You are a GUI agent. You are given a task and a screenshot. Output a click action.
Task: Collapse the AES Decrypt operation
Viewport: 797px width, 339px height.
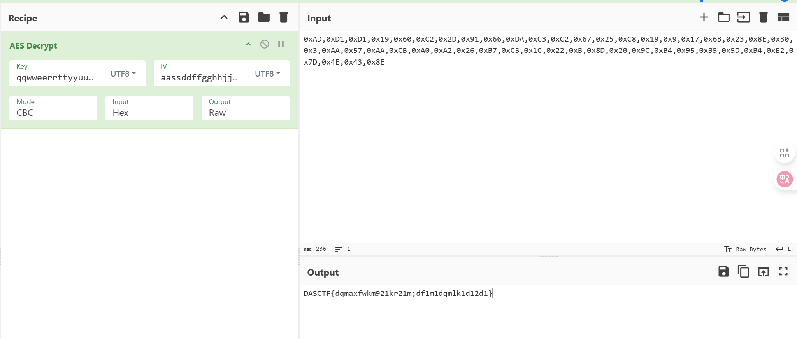(248, 44)
